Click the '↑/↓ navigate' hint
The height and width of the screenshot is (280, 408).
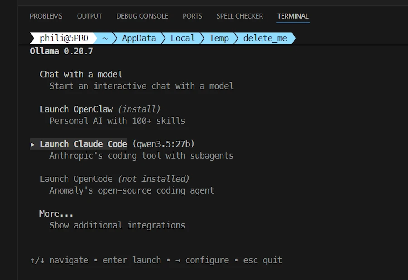click(59, 260)
